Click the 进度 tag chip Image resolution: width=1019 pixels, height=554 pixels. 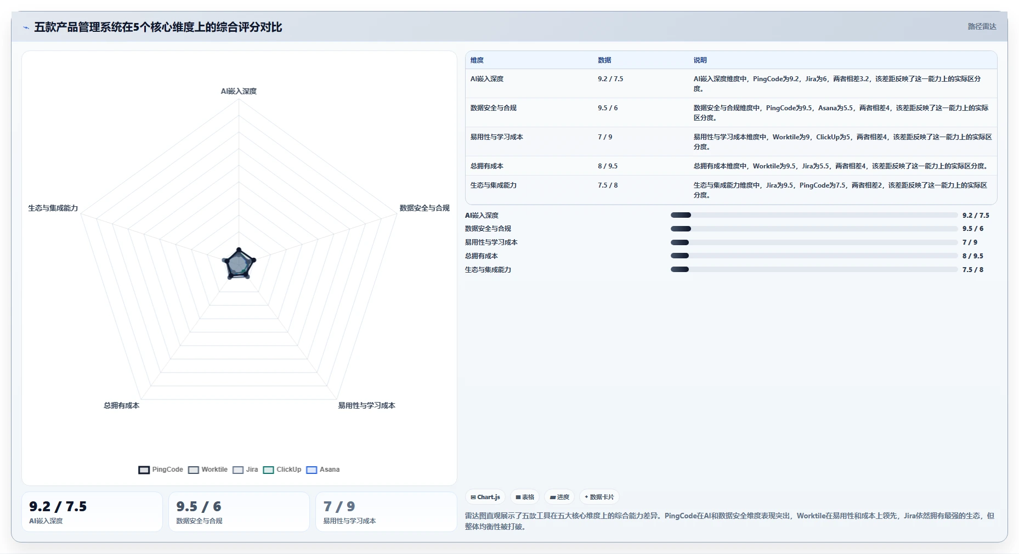pyautogui.click(x=559, y=497)
